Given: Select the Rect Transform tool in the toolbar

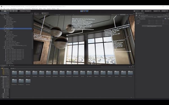Looking at the screenshot, I should click(13, 11).
